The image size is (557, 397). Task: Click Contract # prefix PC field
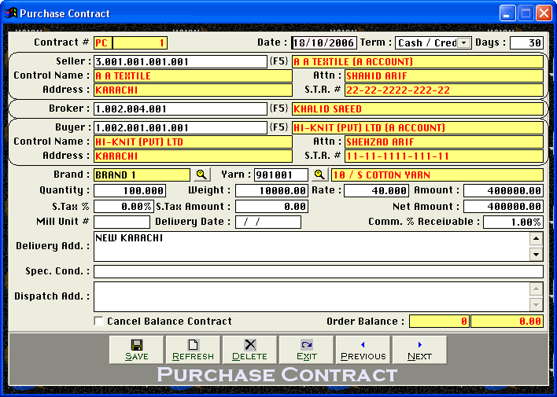point(103,43)
